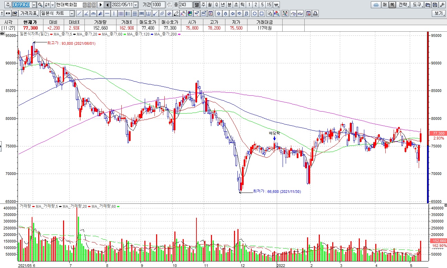
Task: Click the left arrow marker tool
Action: pyautogui.click(x=233, y=13)
